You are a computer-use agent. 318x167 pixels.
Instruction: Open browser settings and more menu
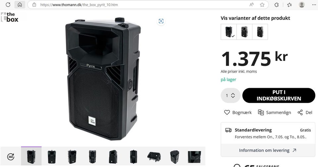[x=314, y=5]
